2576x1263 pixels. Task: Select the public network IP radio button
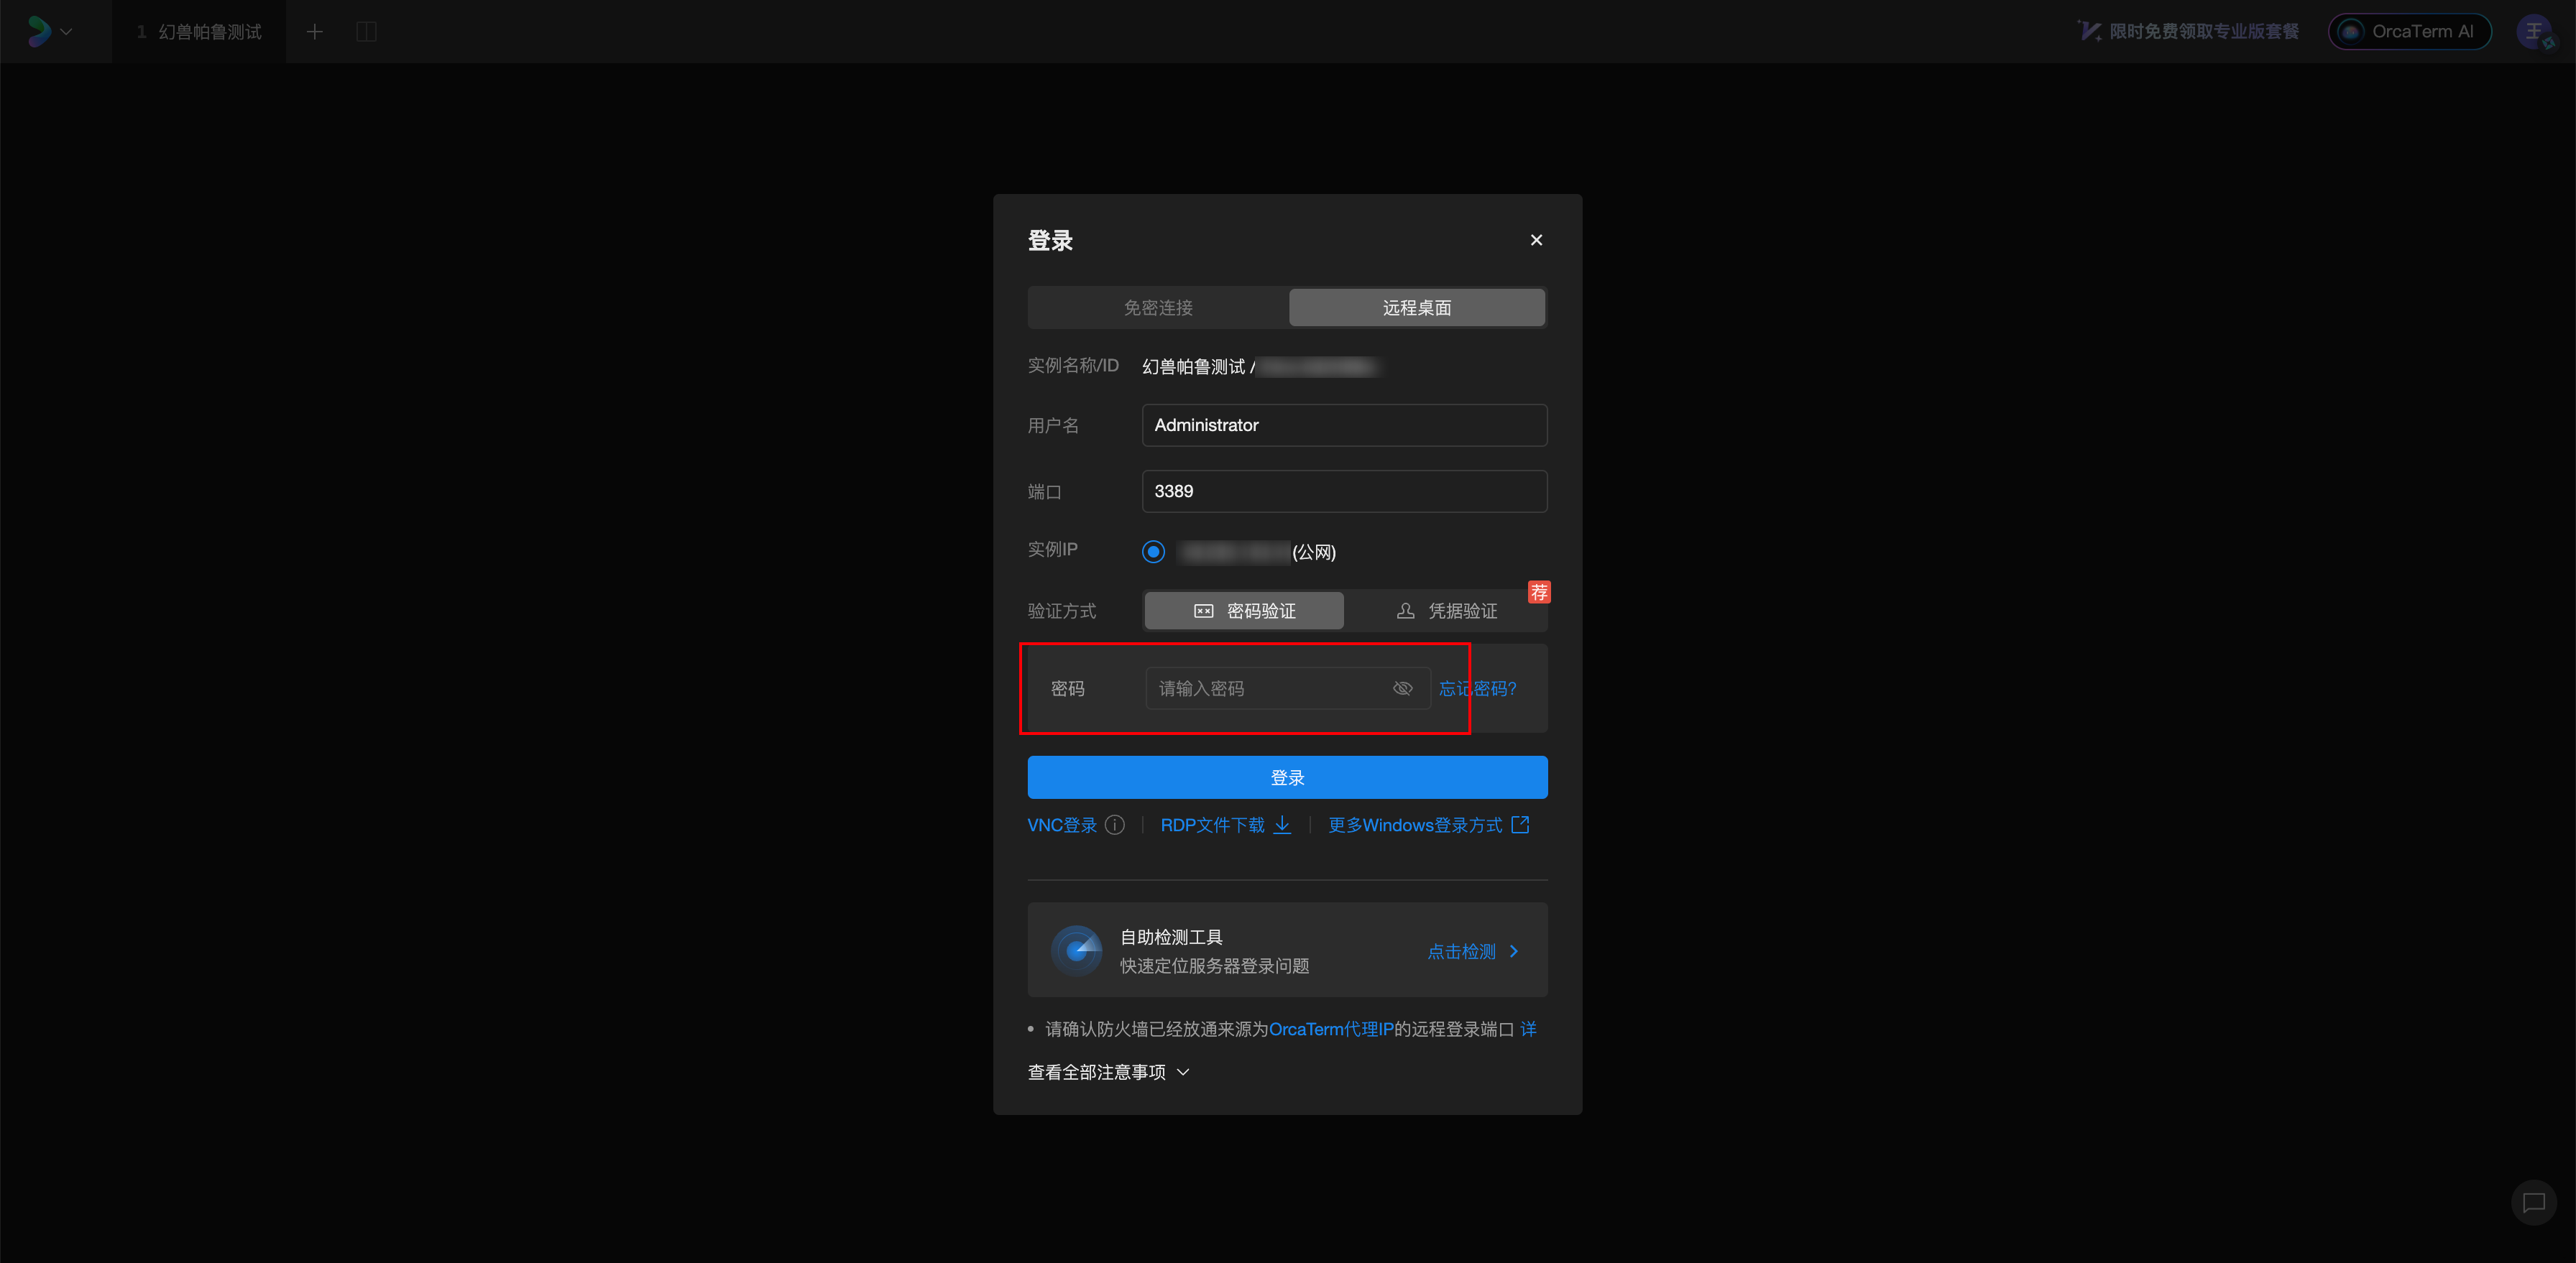(1153, 552)
